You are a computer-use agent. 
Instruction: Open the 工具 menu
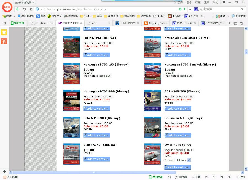207,2
